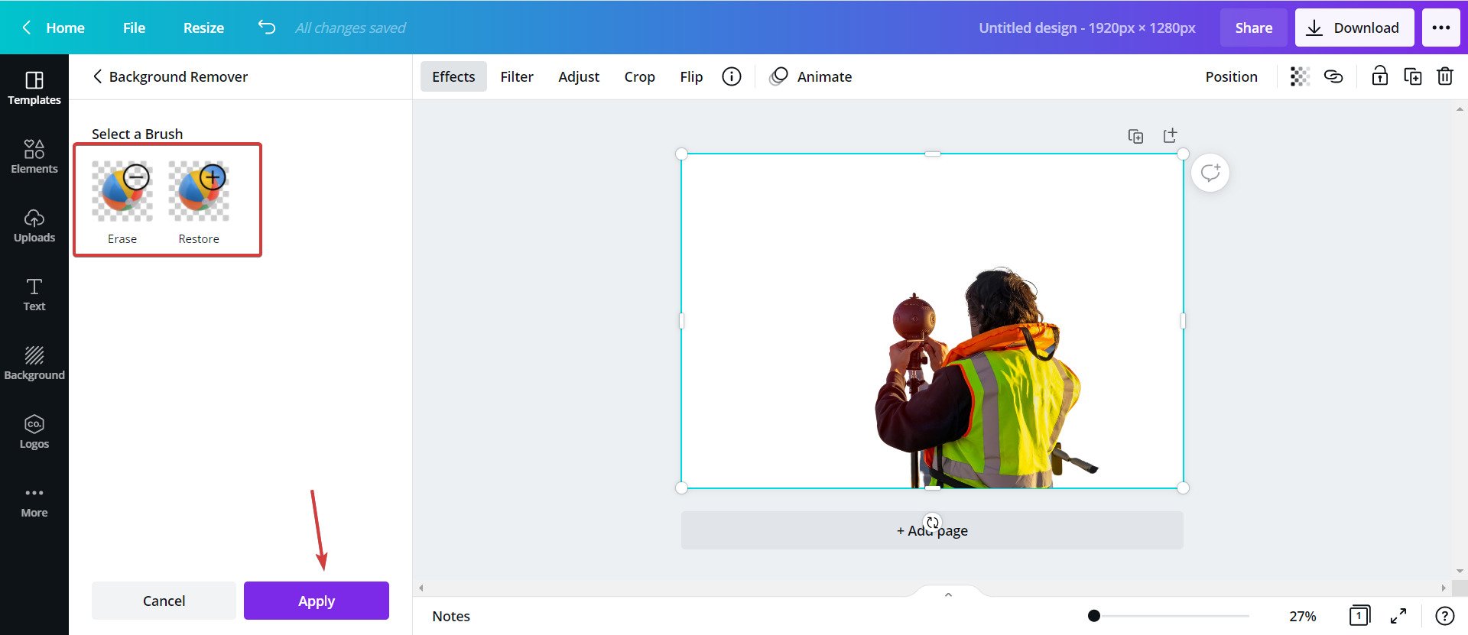The height and width of the screenshot is (635, 1468).
Task: Toggle the page grid view
Action: click(1359, 615)
